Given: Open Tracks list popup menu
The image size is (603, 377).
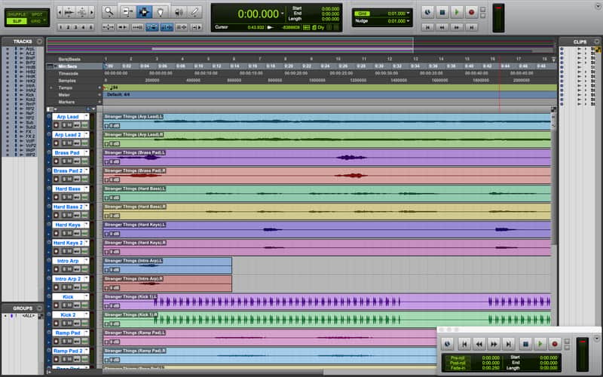Looking at the screenshot, I should tap(39, 41).
